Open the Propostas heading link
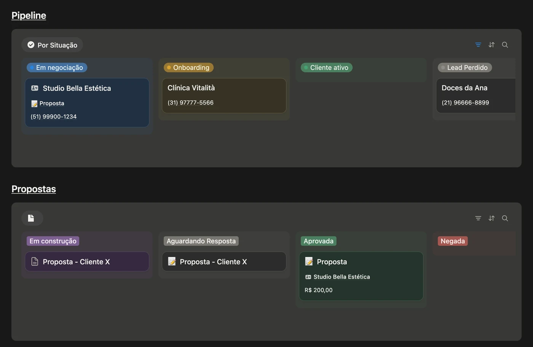The width and height of the screenshot is (533, 347). [34, 189]
